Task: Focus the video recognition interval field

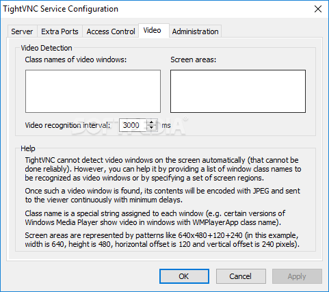Action: click(133, 125)
